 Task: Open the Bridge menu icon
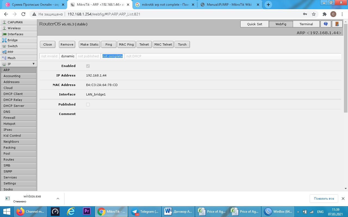click(x=4, y=40)
